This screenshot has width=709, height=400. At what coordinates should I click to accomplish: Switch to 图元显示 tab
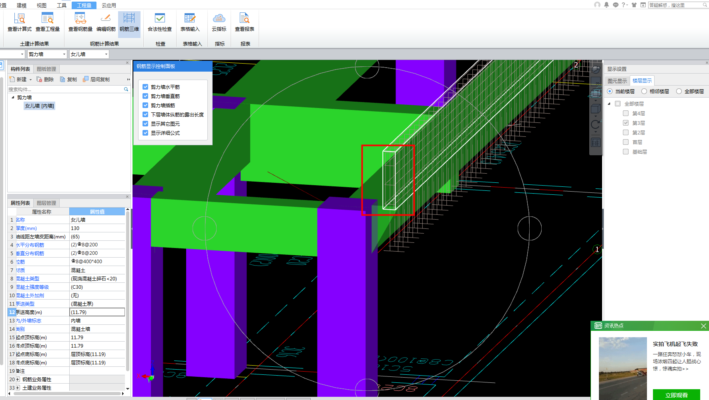pos(617,81)
